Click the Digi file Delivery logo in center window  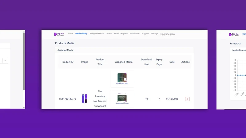point(59,34)
